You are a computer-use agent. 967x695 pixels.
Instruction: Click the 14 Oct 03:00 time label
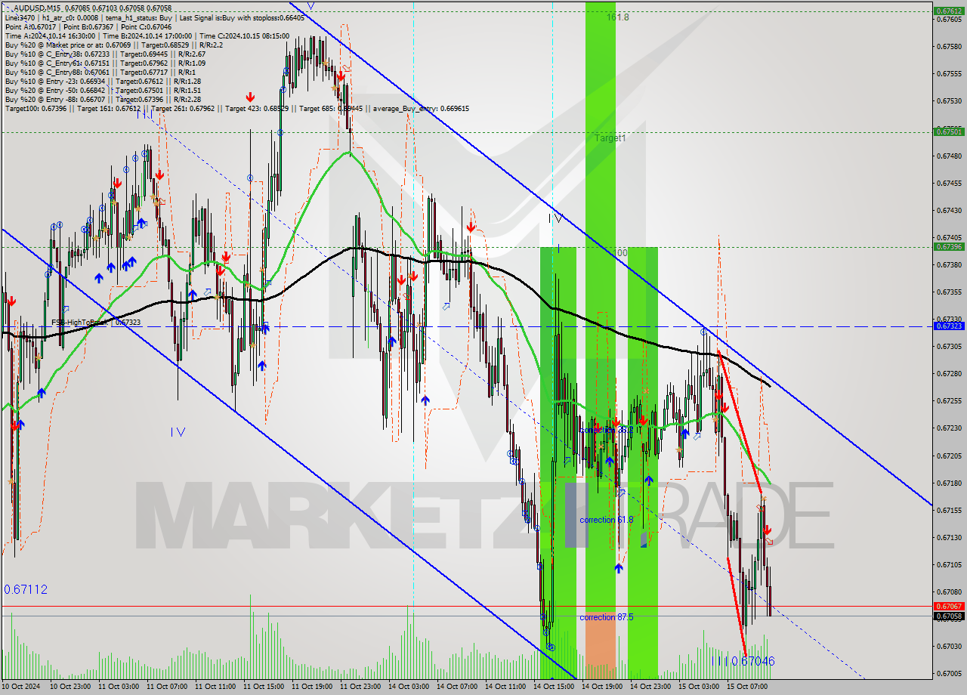point(407,687)
